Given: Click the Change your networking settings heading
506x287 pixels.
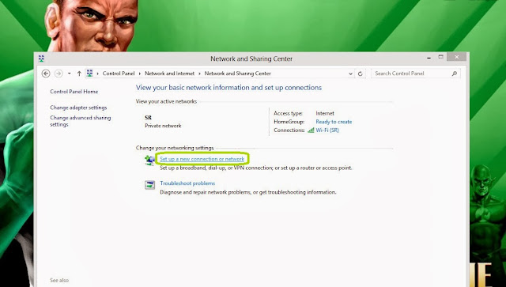Looking at the screenshot, I should (175, 148).
